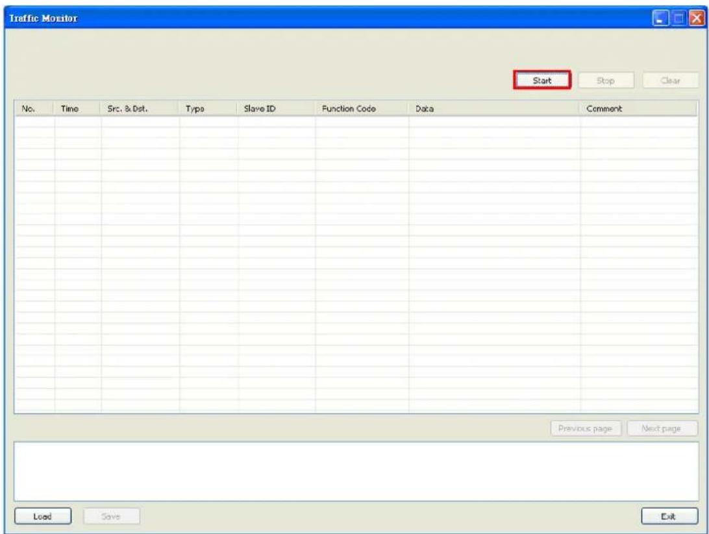Click the Type column header

click(x=208, y=109)
